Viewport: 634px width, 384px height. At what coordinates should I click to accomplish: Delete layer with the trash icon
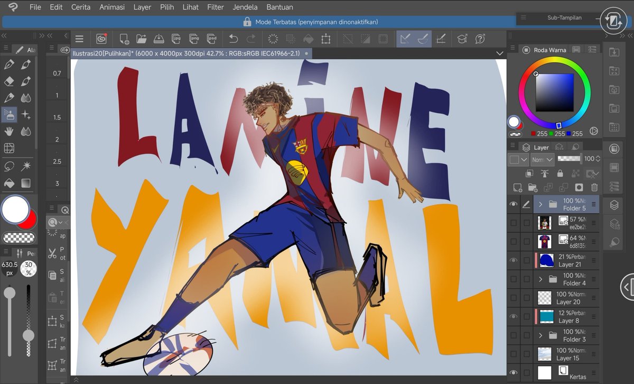594,187
